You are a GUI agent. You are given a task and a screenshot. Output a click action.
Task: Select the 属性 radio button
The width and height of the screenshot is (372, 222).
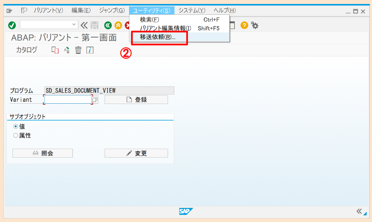pyautogui.click(x=16, y=136)
